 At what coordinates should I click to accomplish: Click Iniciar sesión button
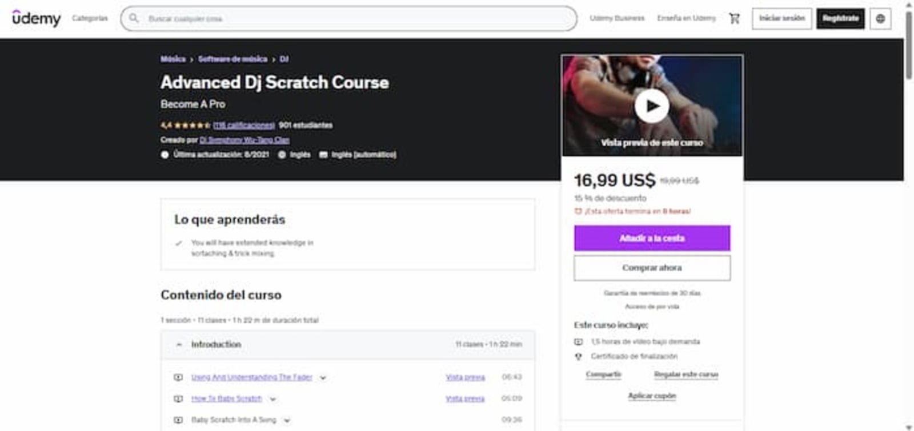pyautogui.click(x=781, y=18)
